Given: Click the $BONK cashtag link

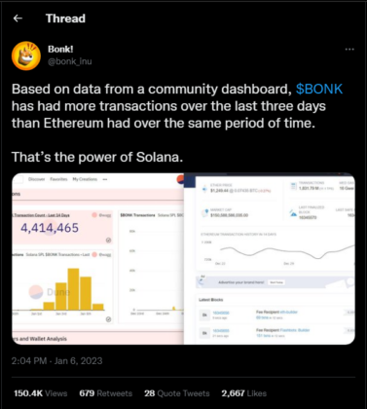Looking at the screenshot, I should 319,89.
